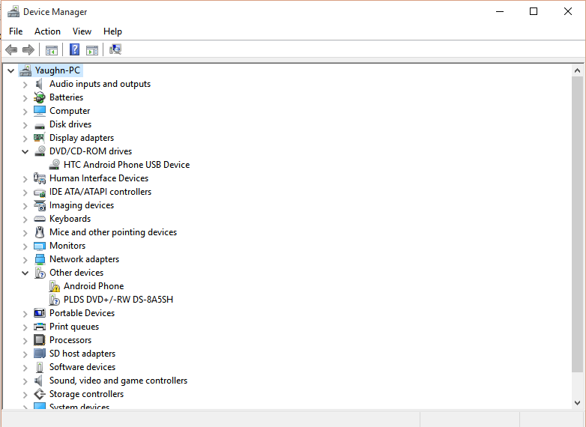The image size is (586, 427).
Task: Click the Keyboards icon
Action: (40, 219)
